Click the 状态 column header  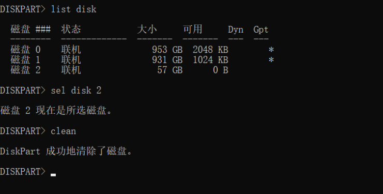(71, 29)
